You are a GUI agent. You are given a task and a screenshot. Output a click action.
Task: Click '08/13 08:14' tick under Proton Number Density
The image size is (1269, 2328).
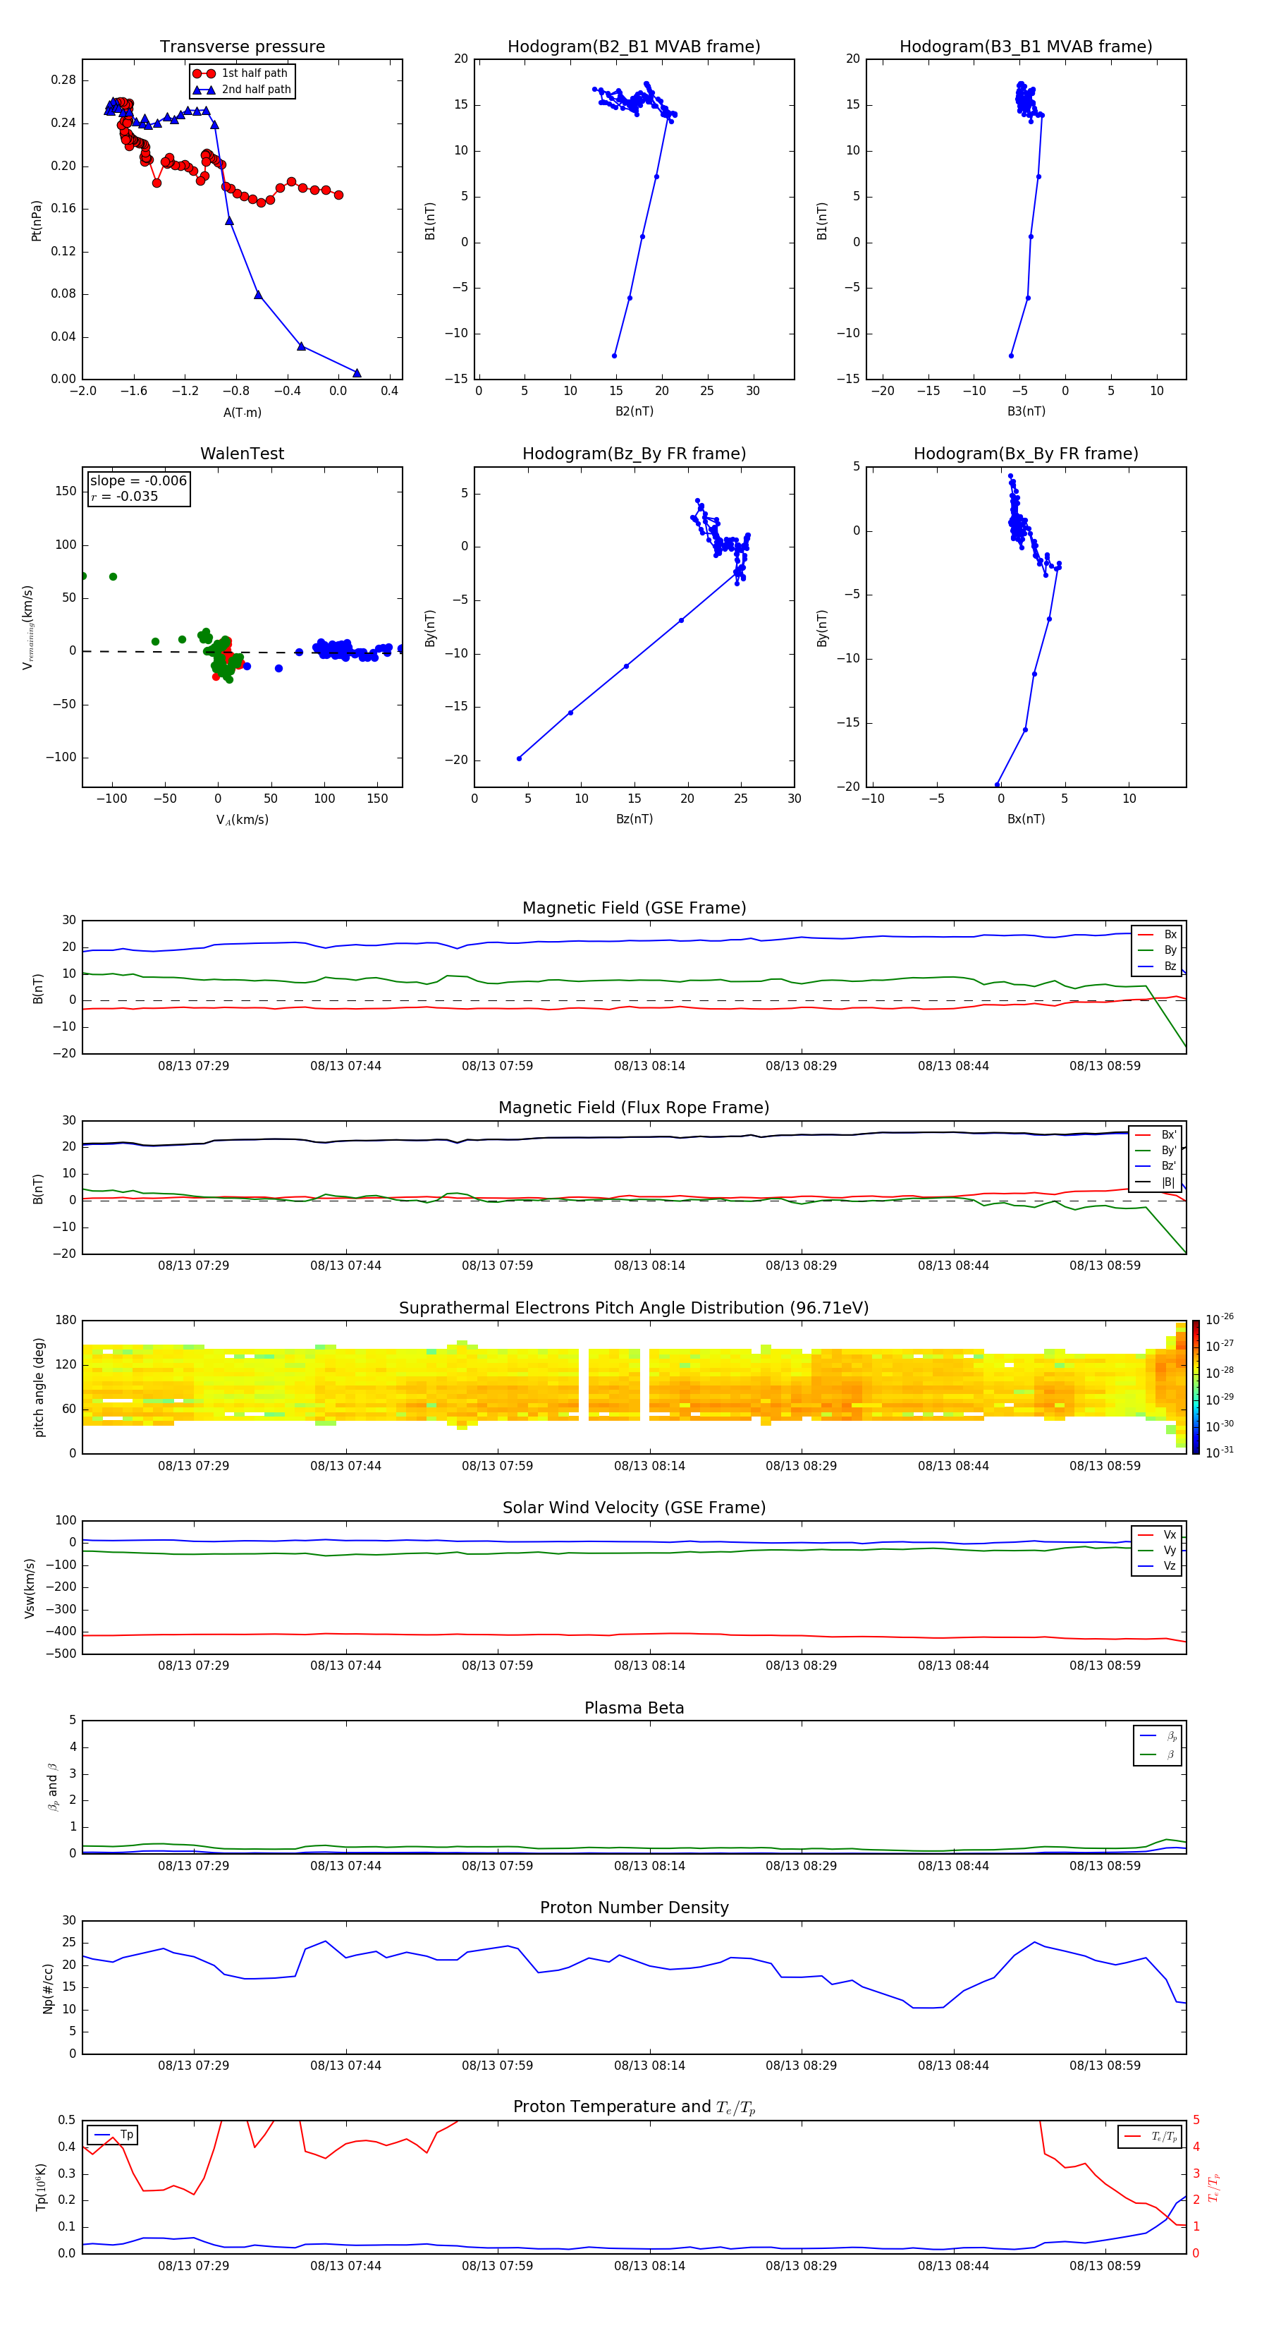coord(649,2066)
